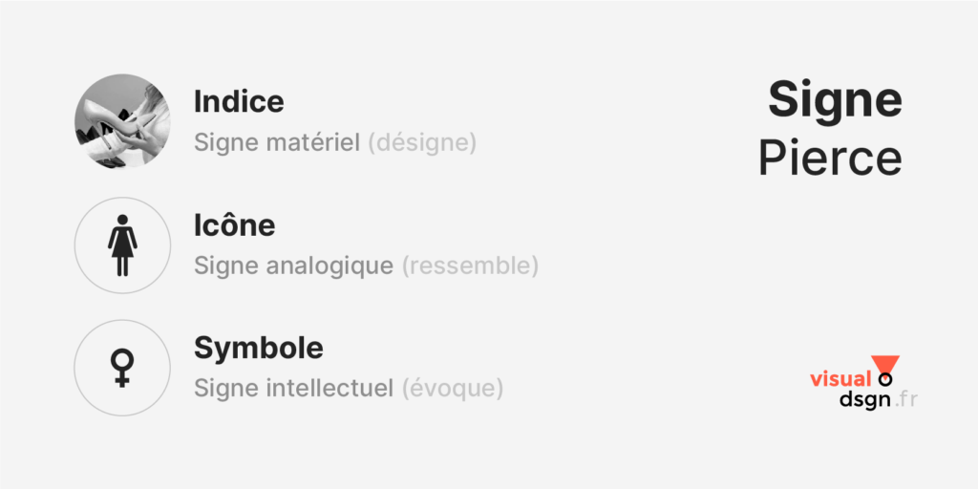Click the red triangle in logo

tap(885, 365)
